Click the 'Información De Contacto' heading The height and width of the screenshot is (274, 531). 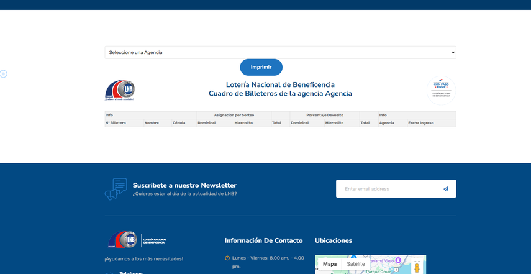click(x=263, y=240)
